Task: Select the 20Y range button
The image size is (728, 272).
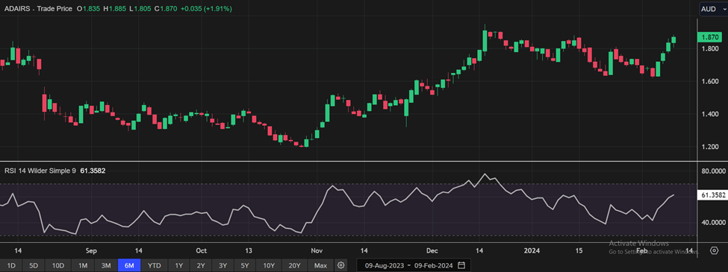Action: click(294, 265)
